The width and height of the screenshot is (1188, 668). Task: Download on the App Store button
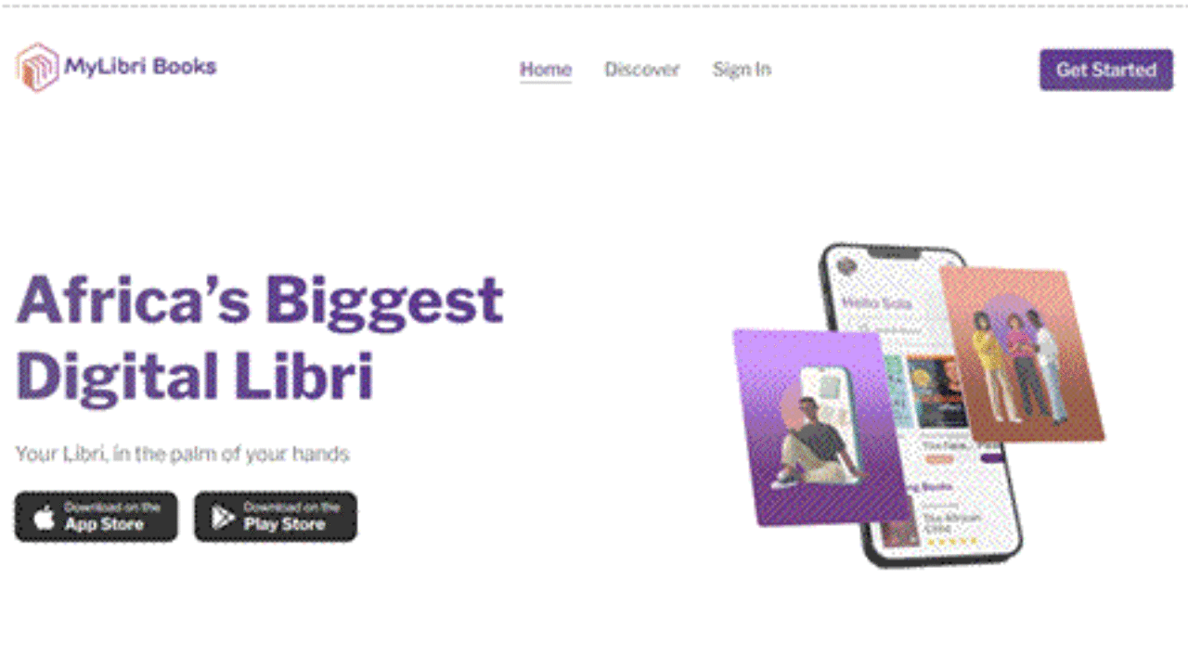(96, 517)
